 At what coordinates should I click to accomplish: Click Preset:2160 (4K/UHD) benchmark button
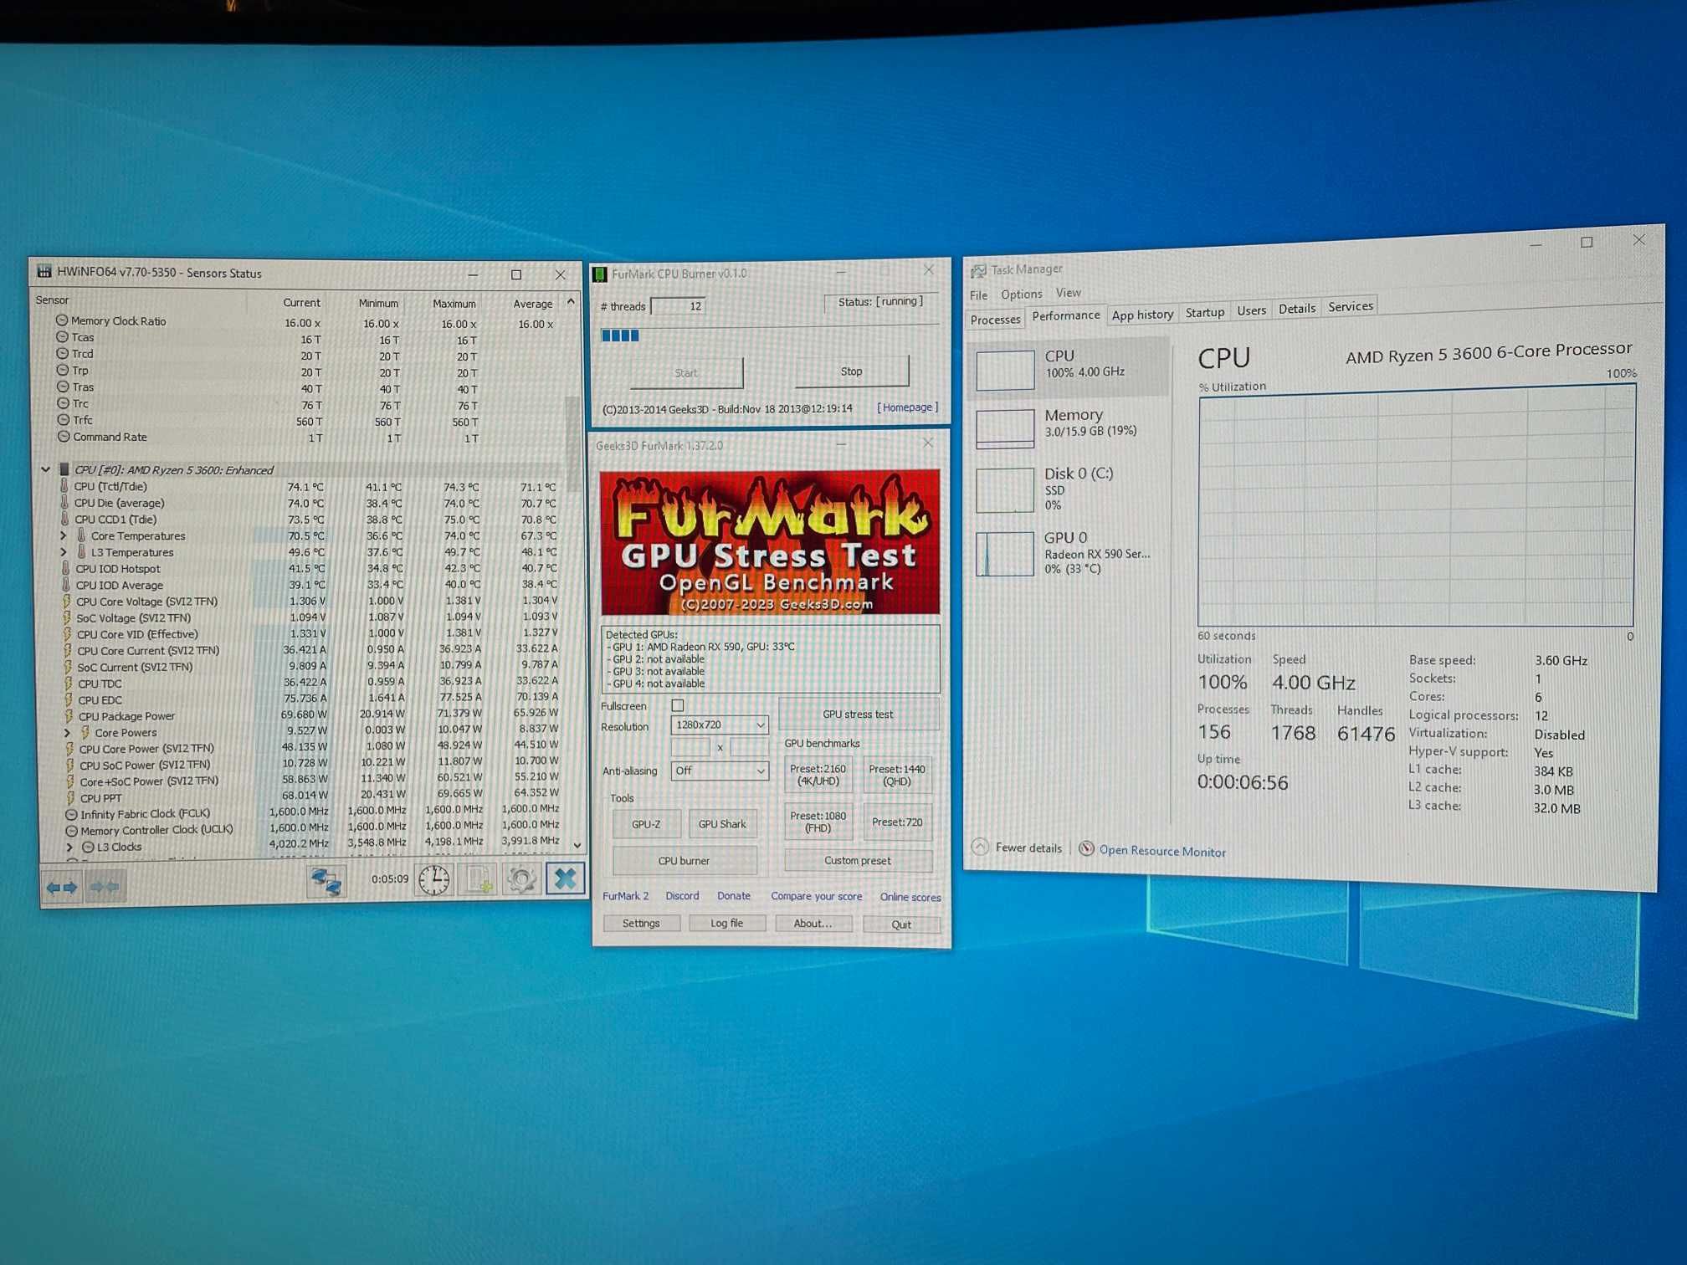point(818,775)
